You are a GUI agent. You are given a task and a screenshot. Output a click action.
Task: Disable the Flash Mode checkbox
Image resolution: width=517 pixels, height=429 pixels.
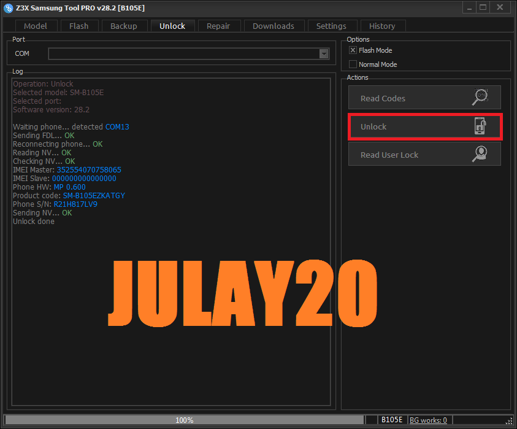coord(353,50)
